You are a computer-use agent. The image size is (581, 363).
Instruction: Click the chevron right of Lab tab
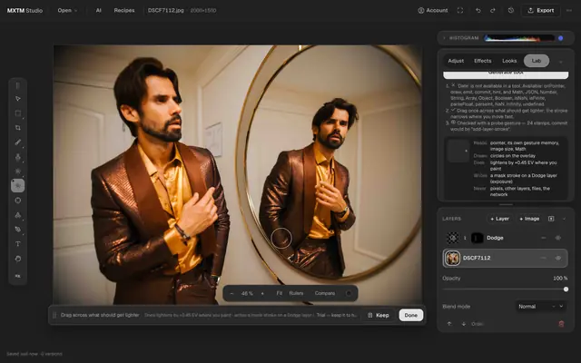tap(561, 62)
